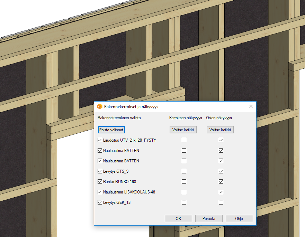
Task: Uncheck Runko RUNKO-198 layer selection
Action: tap(100, 181)
